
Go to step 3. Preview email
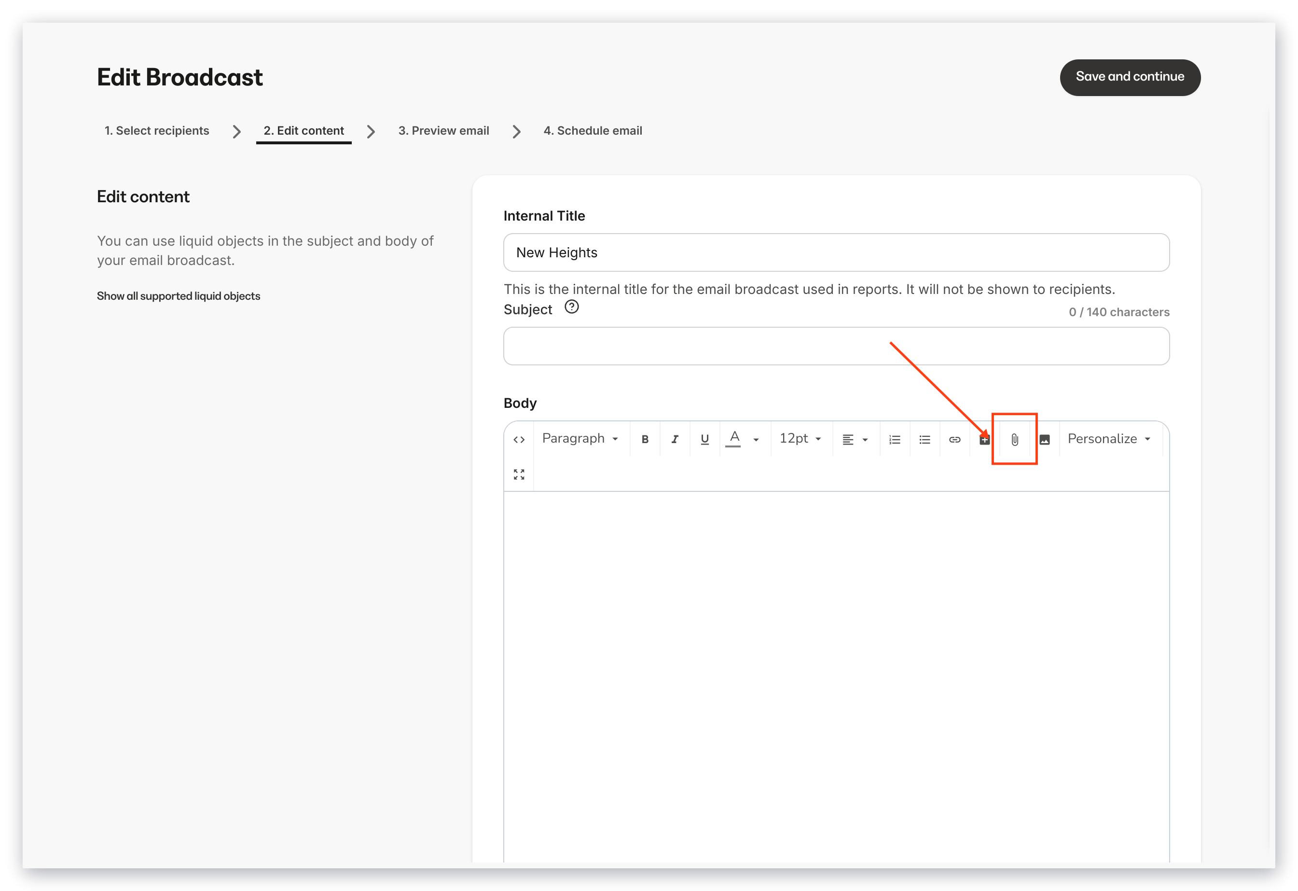(x=443, y=131)
